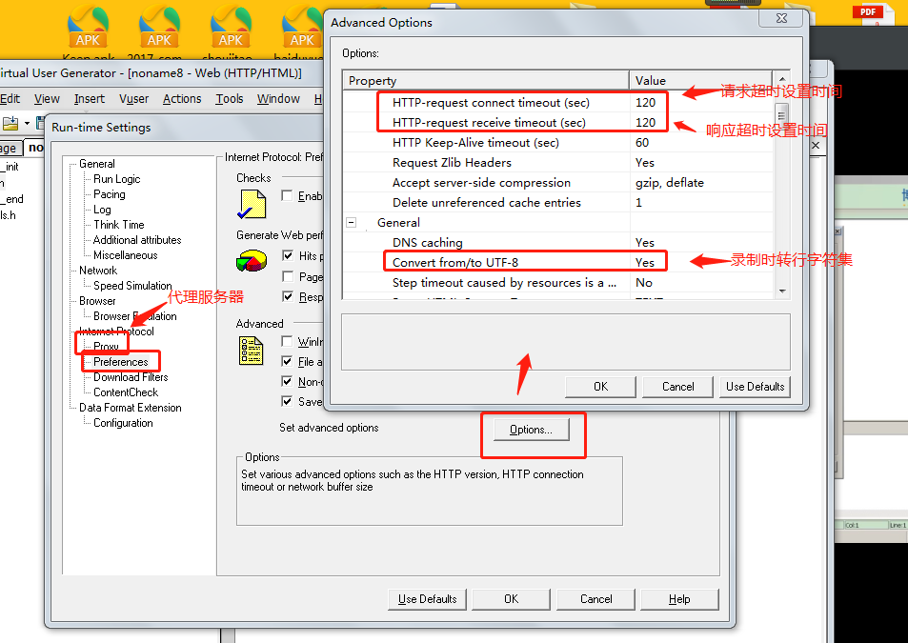Open the View menu
The image size is (908, 643).
tap(47, 99)
